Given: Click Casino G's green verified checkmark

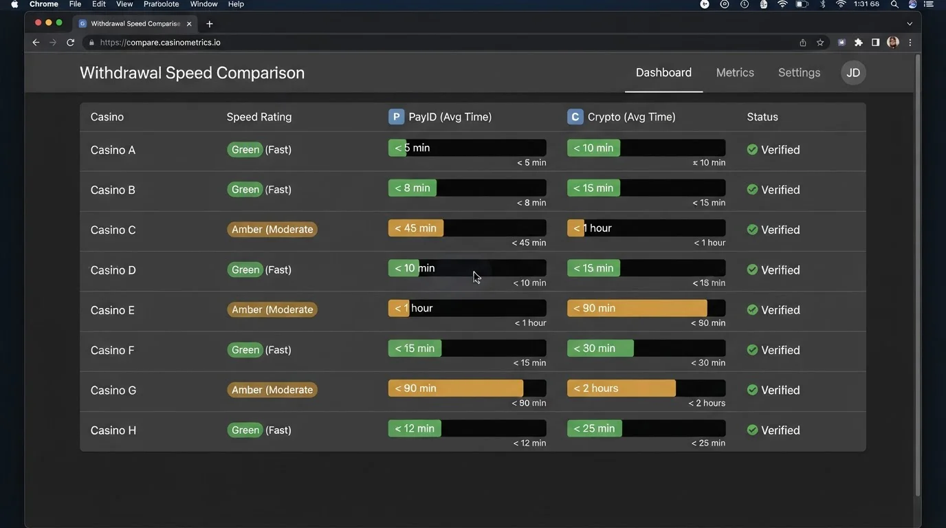Looking at the screenshot, I should click(x=752, y=390).
